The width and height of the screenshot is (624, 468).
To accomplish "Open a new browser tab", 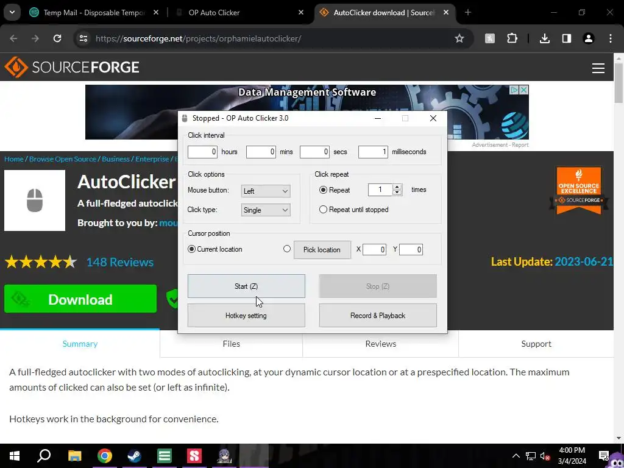I will point(468,12).
